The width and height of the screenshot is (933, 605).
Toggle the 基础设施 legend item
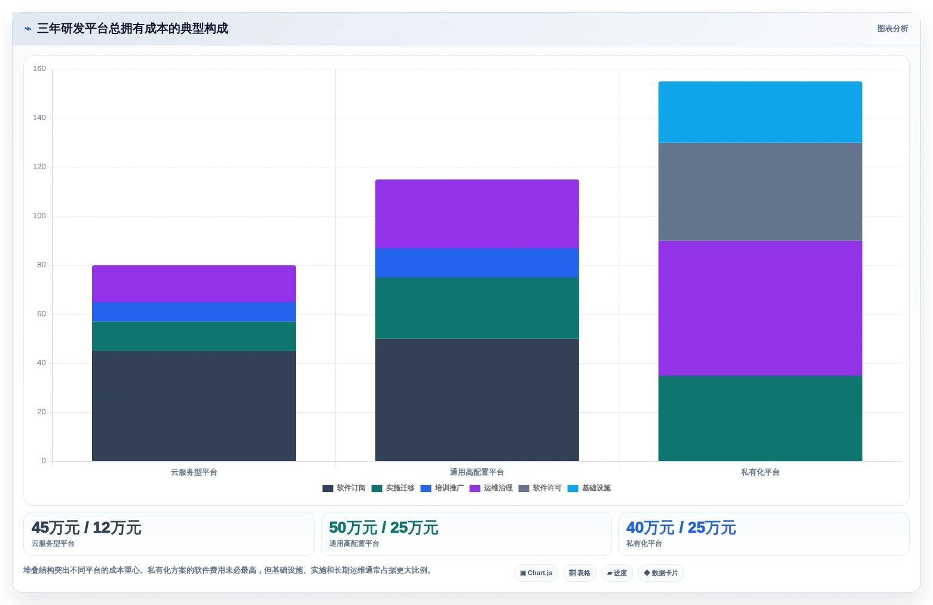(589, 488)
